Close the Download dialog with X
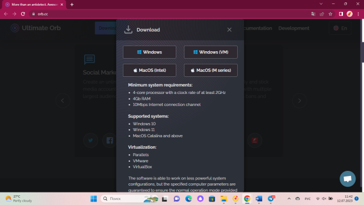Image resolution: width=364 pixels, height=205 pixels. tap(229, 30)
